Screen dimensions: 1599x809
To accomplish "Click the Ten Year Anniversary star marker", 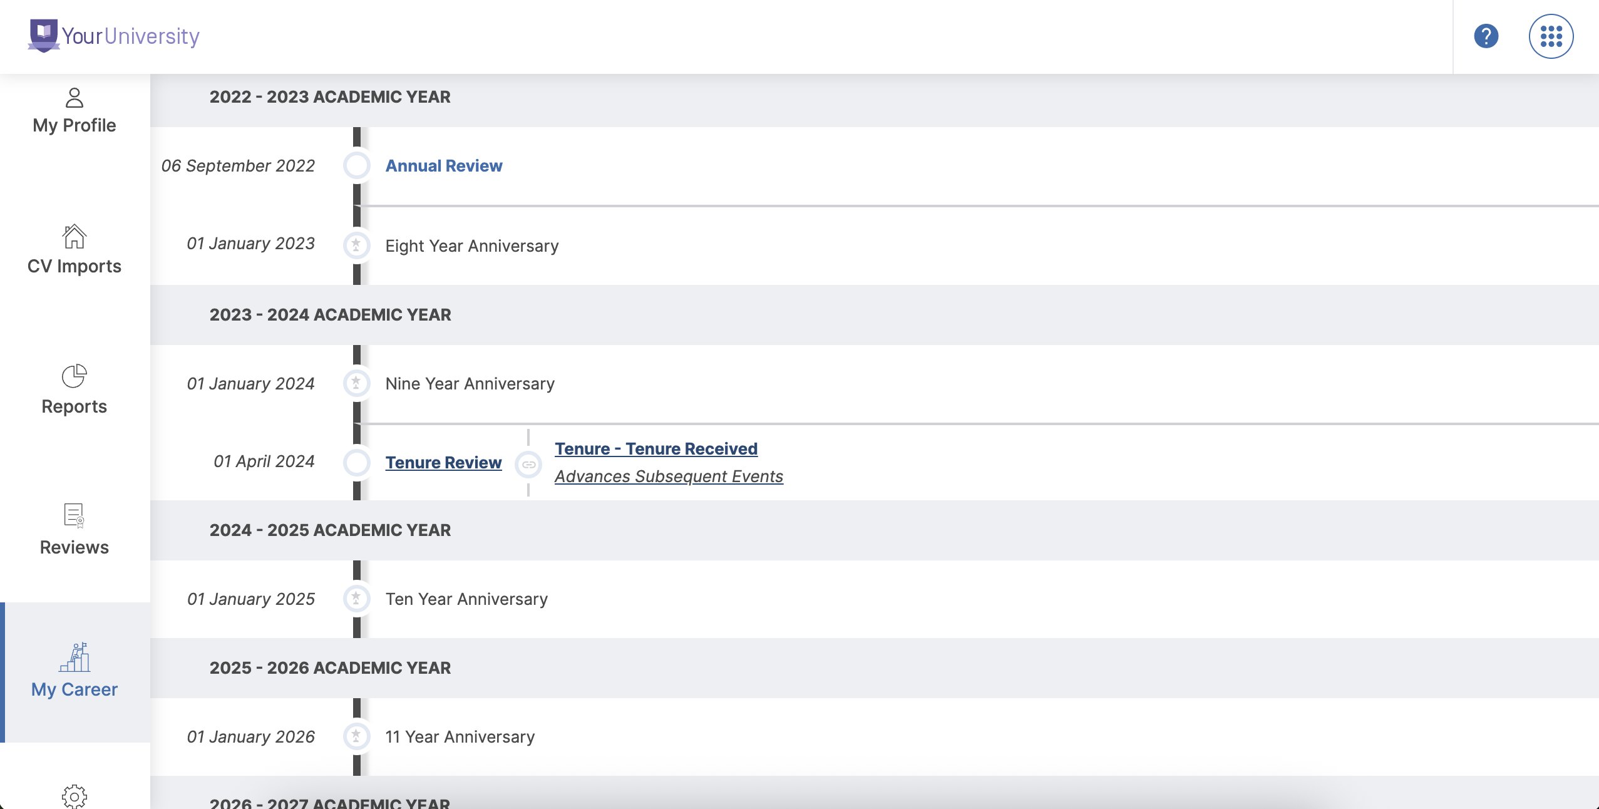I will point(356,599).
